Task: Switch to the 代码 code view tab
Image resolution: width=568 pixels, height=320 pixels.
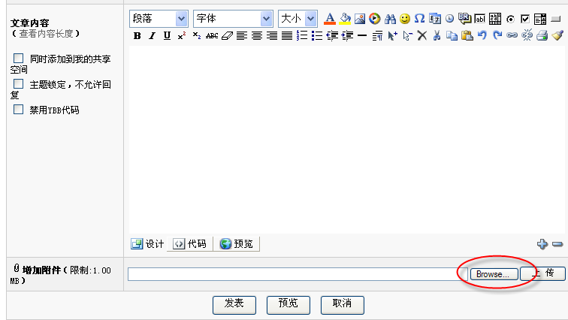Action: (x=190, y=243)
